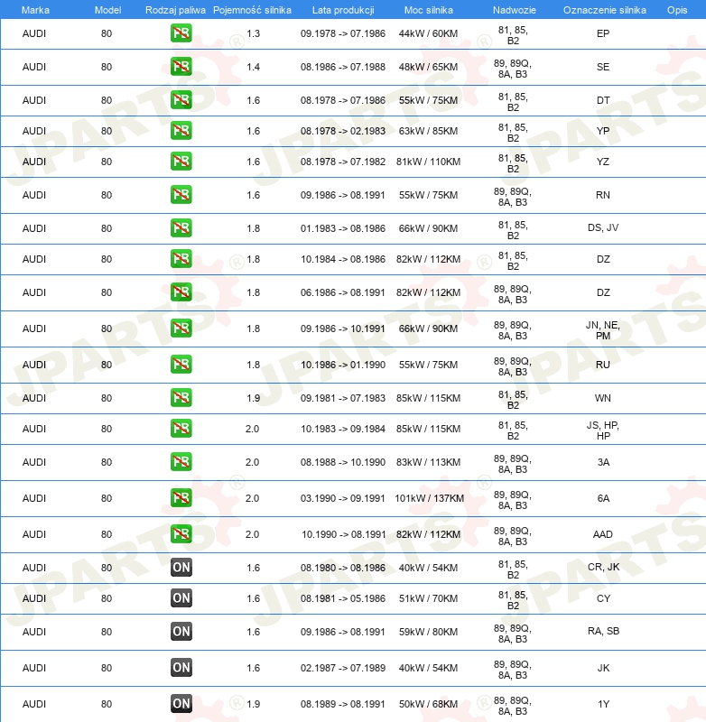Click the power value 51kW / 70KM

pos(428,598)
